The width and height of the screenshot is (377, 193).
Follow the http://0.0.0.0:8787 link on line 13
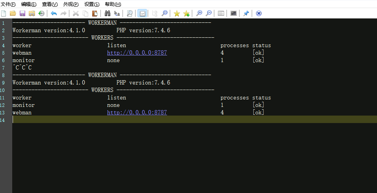(137, 112)
